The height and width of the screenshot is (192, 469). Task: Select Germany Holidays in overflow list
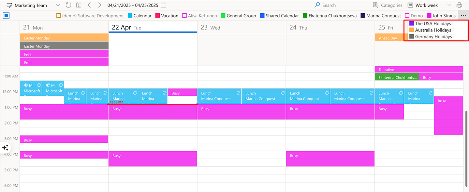[x=431, y=37]
